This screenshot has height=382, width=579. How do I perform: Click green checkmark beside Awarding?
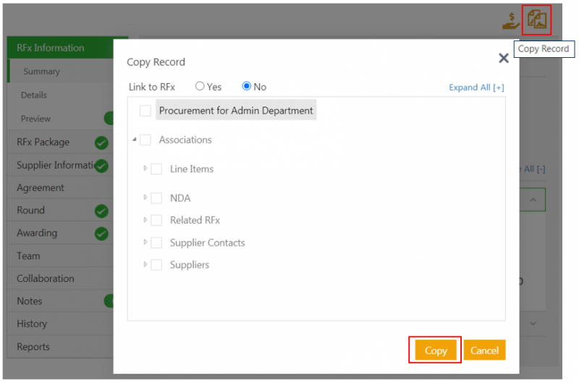pyautogui.click(x=102, y=234)
